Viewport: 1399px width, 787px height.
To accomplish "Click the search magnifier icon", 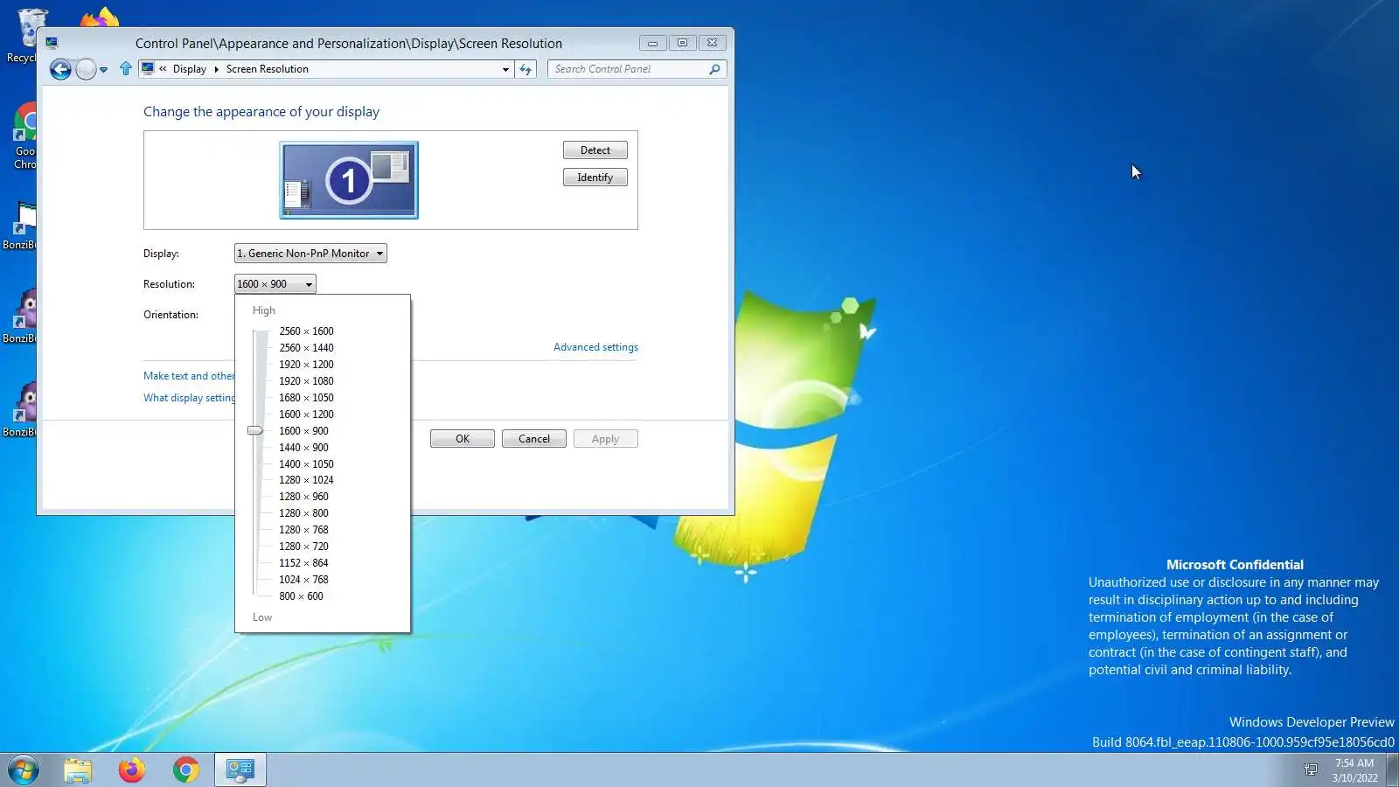I will pos(714,69).
